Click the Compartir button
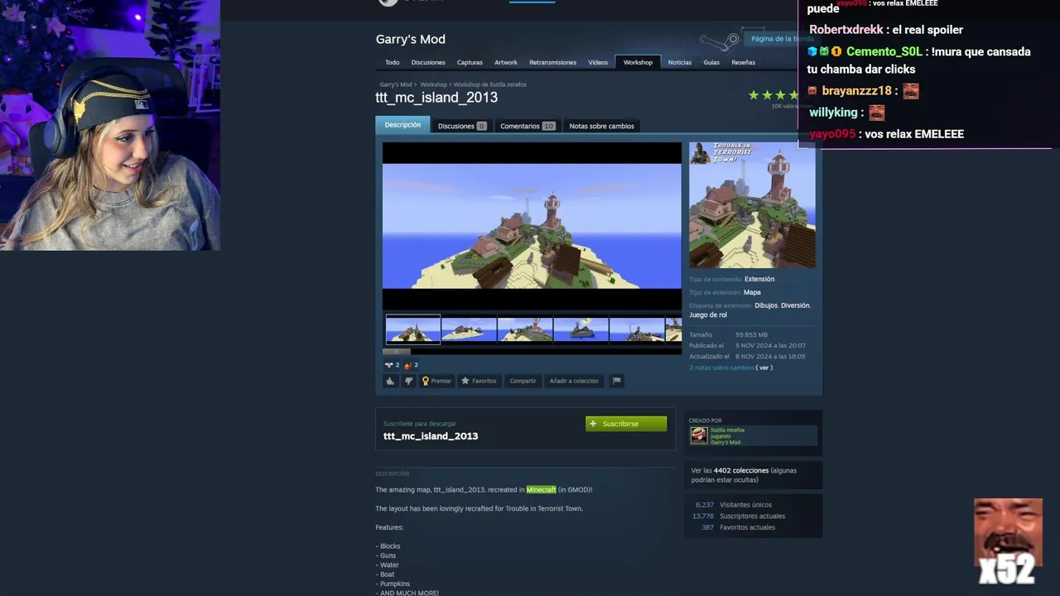The image size is (1060, 596). [523, 381]
